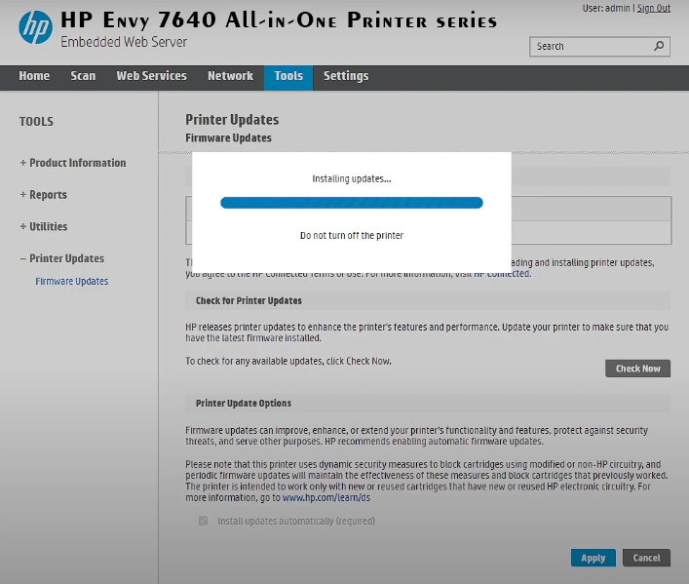Toggle Install updates automatically checkbox
The image size is (689, 584).
pyautogui.click(x=203, y=521)
